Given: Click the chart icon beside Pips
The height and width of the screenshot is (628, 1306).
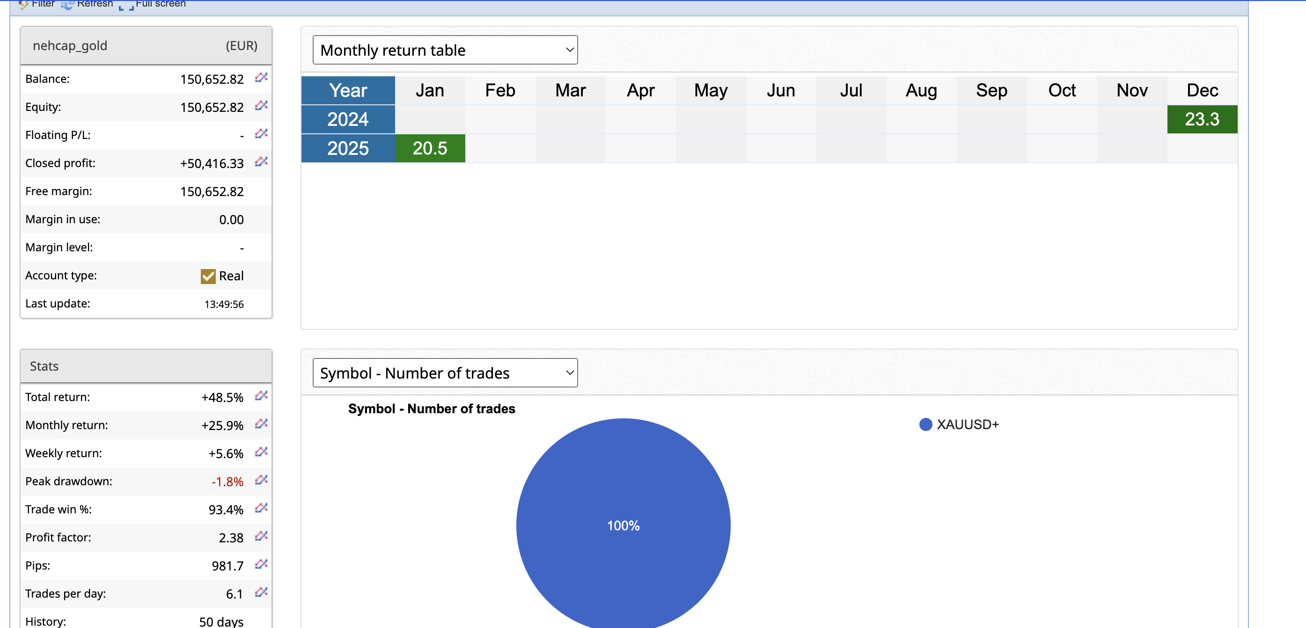Looking at the screenshot, I should (261, 564).
